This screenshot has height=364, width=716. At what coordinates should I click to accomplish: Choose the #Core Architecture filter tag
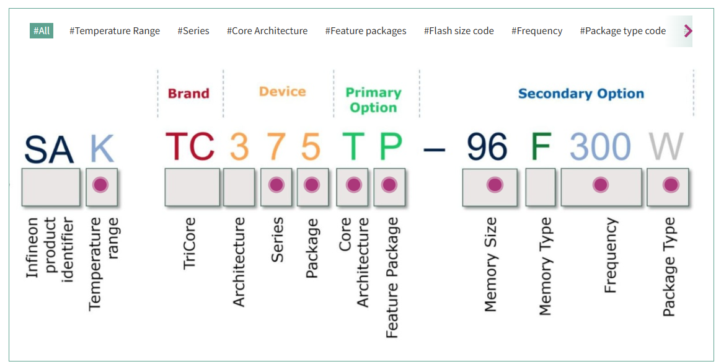point(267,31)
